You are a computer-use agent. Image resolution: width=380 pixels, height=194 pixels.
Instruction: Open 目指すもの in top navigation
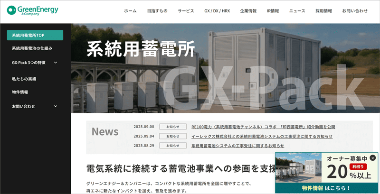click(157, 10)
